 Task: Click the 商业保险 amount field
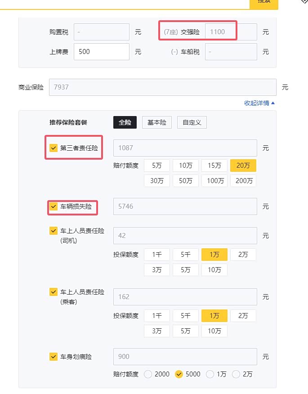tap(162, 87)
